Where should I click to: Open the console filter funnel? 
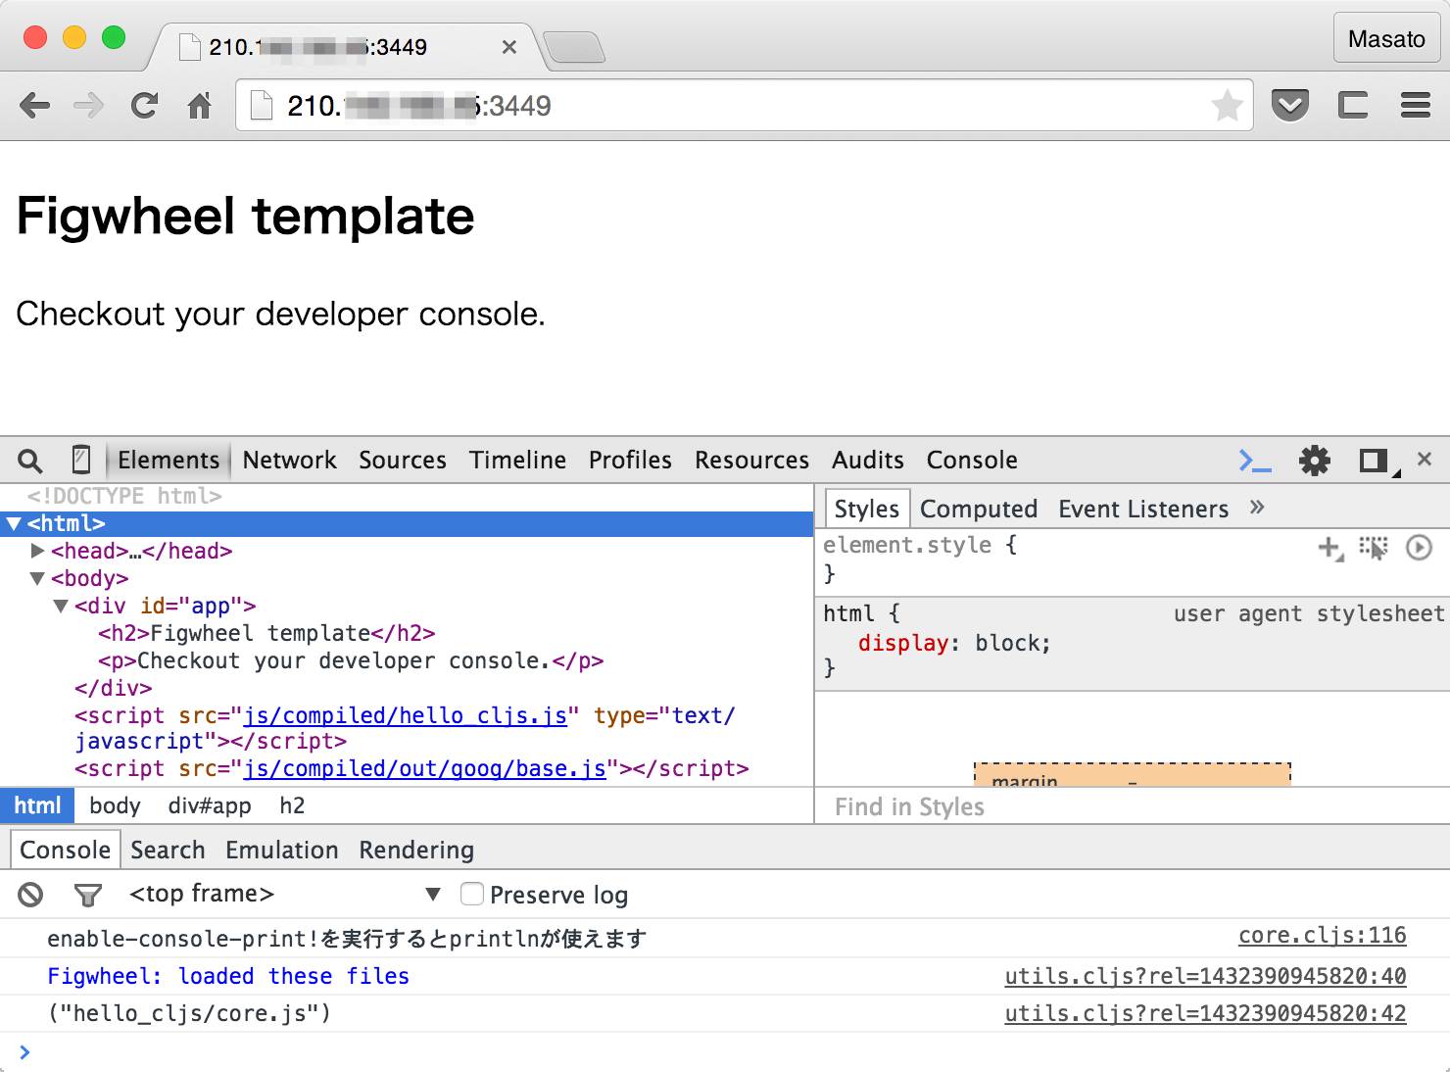[x=87, y=895]
